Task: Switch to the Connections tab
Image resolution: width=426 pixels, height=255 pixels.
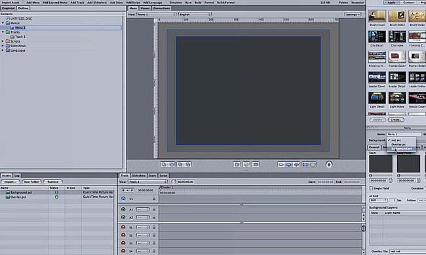Action: (x=161, y=8)
